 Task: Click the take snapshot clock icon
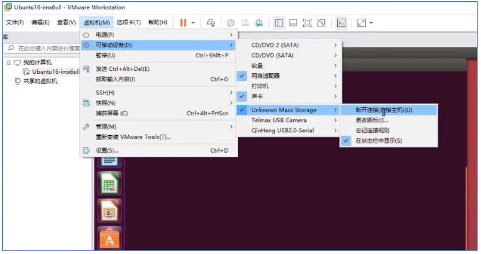[231, 23]
